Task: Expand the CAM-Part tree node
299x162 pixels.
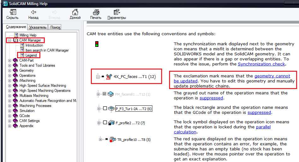Action: point(9,60)
